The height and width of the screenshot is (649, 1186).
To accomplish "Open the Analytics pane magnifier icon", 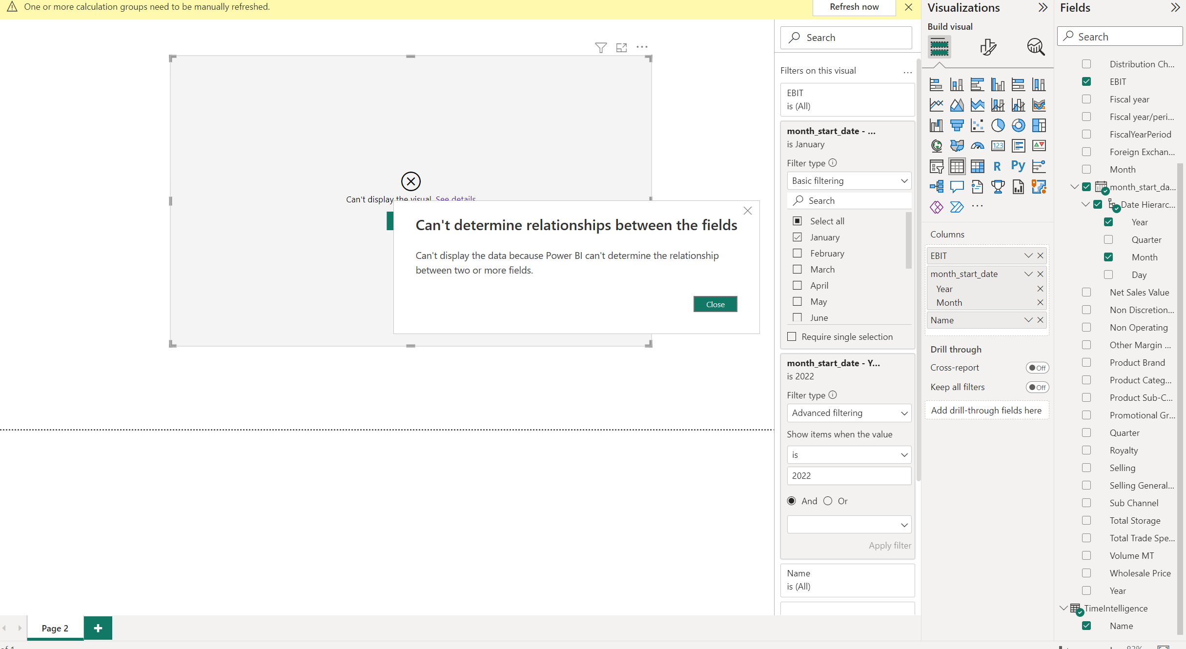I will 1036,47.
